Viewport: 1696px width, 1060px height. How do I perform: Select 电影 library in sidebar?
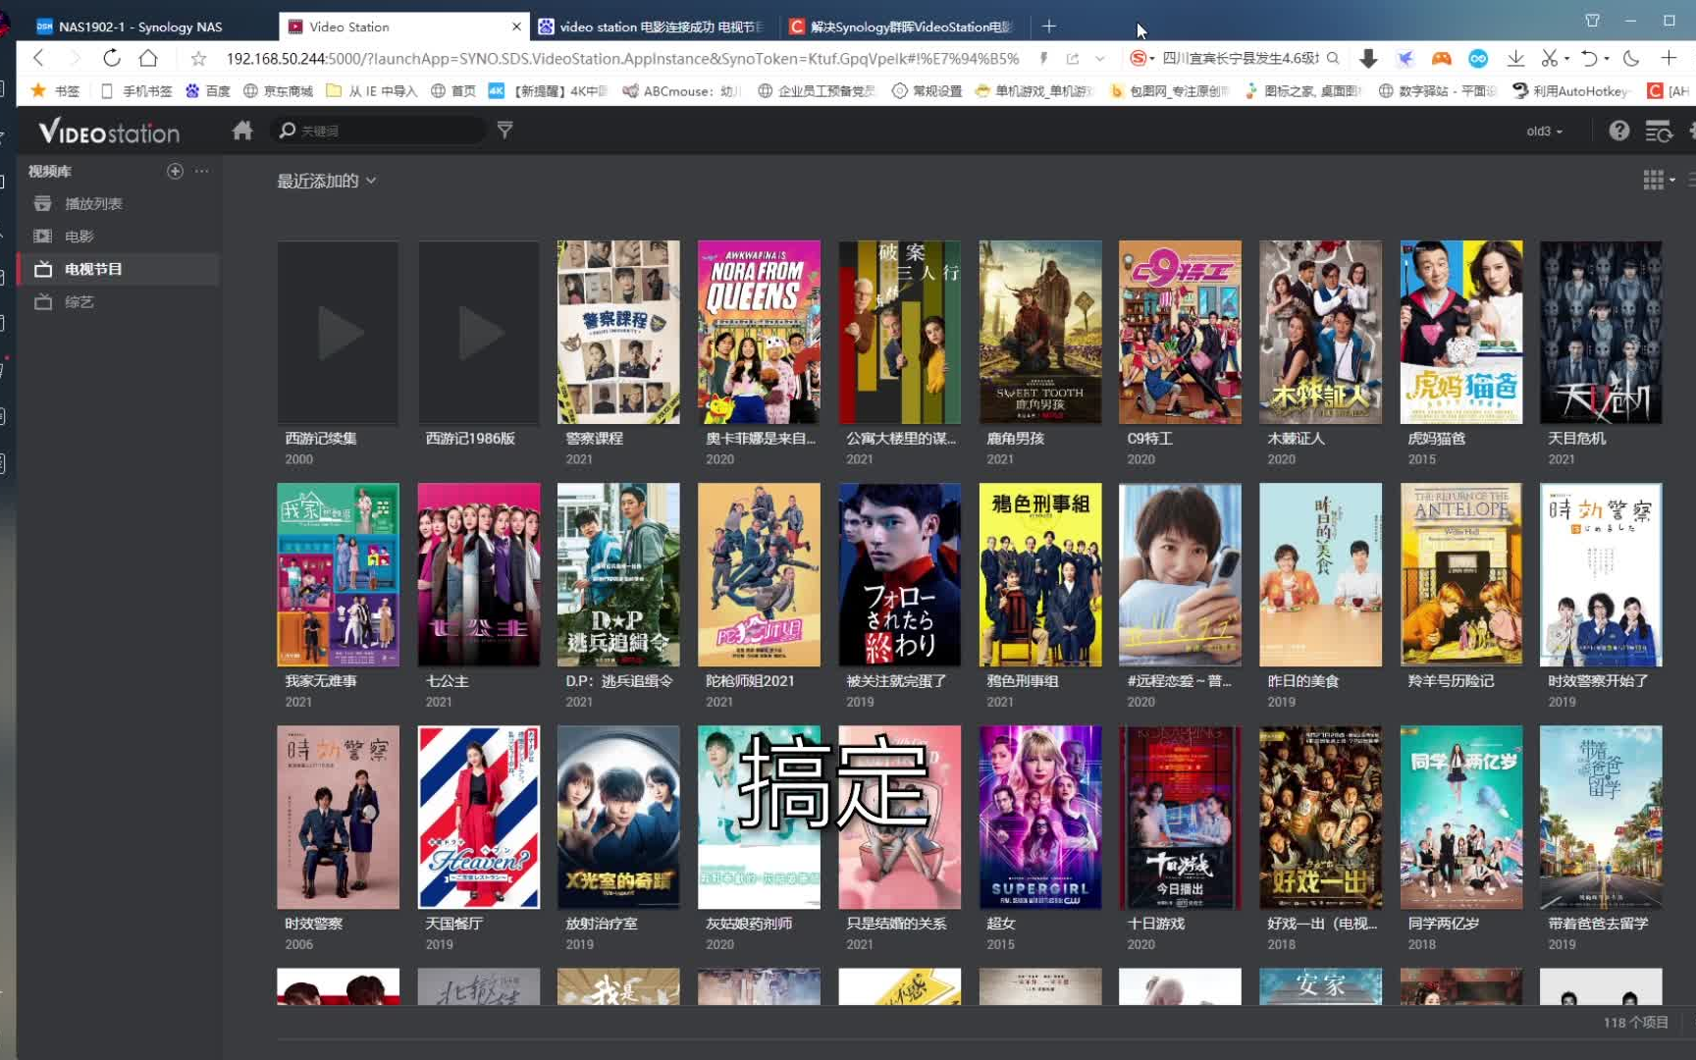click(118, 237)
